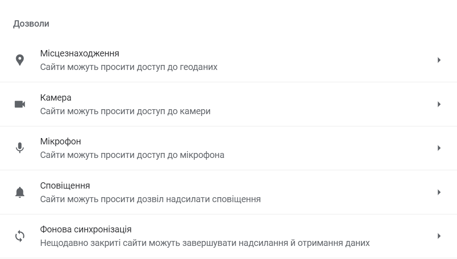The width and height of the screenshot is (457, 259).
Task: Select the Мікрофон permission title
Action: 61,142
